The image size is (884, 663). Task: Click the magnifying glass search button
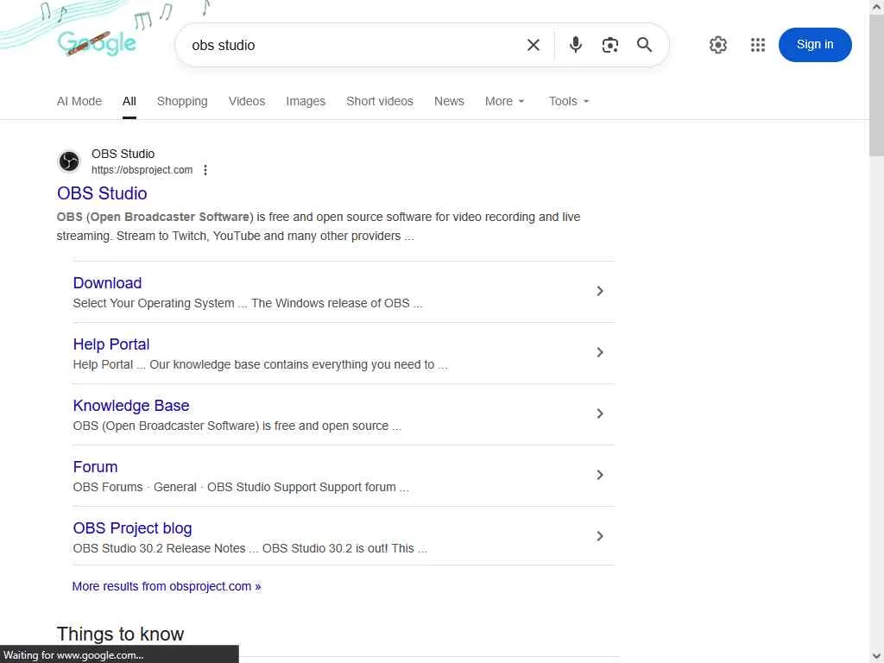645,45
